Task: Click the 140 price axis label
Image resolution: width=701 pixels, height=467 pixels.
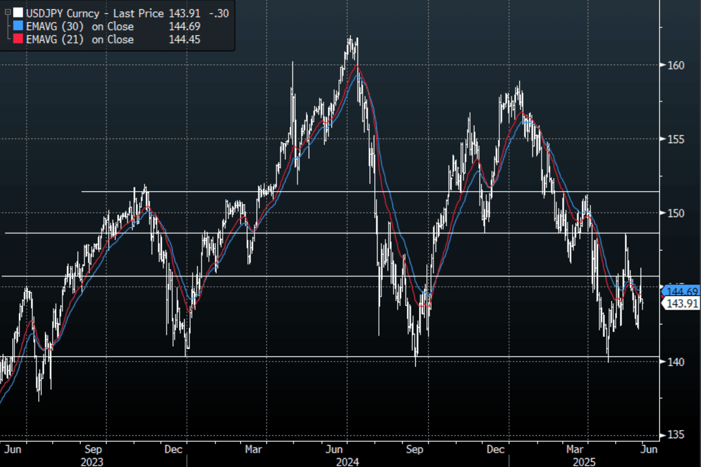Action: pyautogui.click(x=674, y=362)
